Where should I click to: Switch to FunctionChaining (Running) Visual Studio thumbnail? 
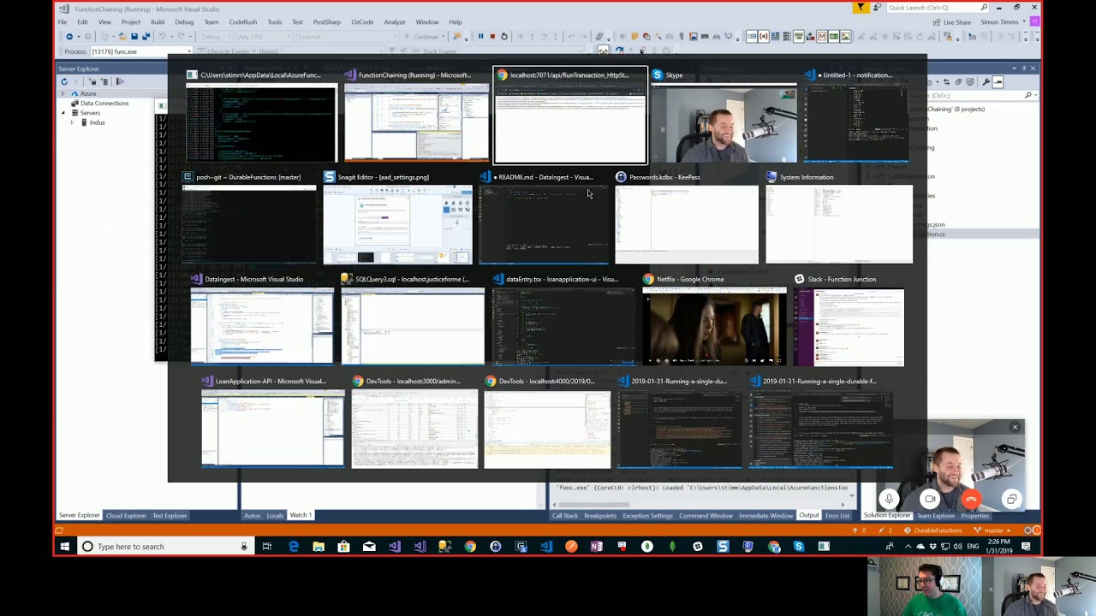[416, 124]
